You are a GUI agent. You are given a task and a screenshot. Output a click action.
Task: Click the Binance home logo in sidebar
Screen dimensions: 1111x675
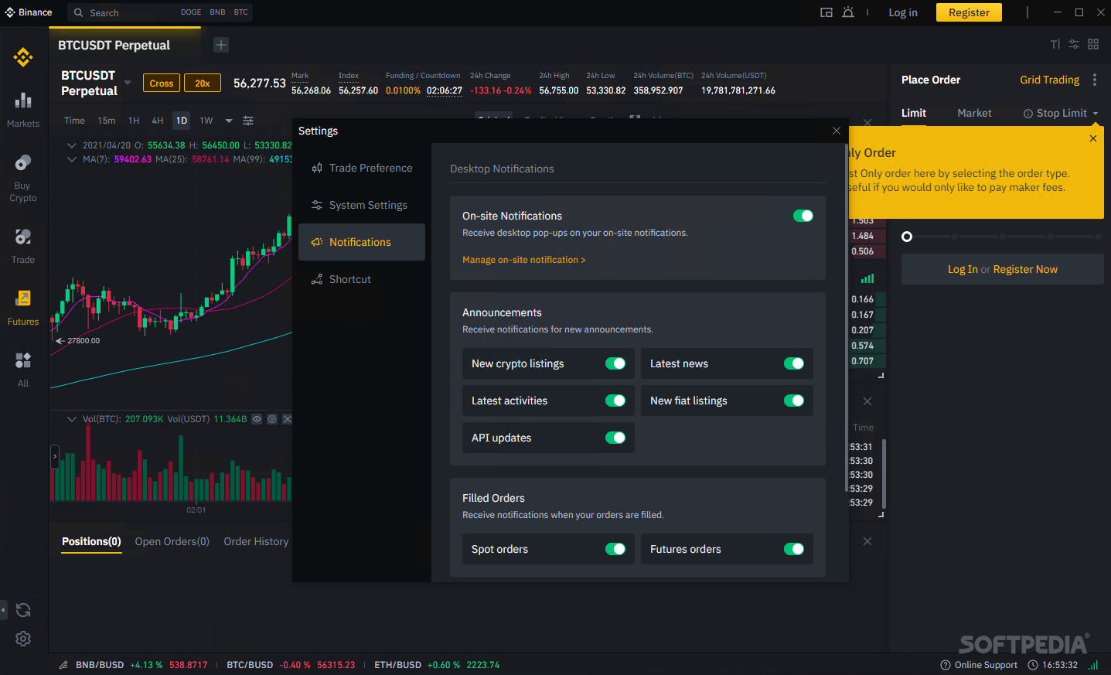tap(23, 57)
